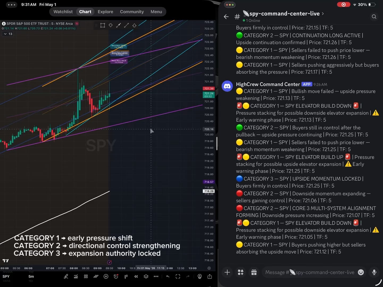Open more options in chart toolbar

tap(156, 276)
